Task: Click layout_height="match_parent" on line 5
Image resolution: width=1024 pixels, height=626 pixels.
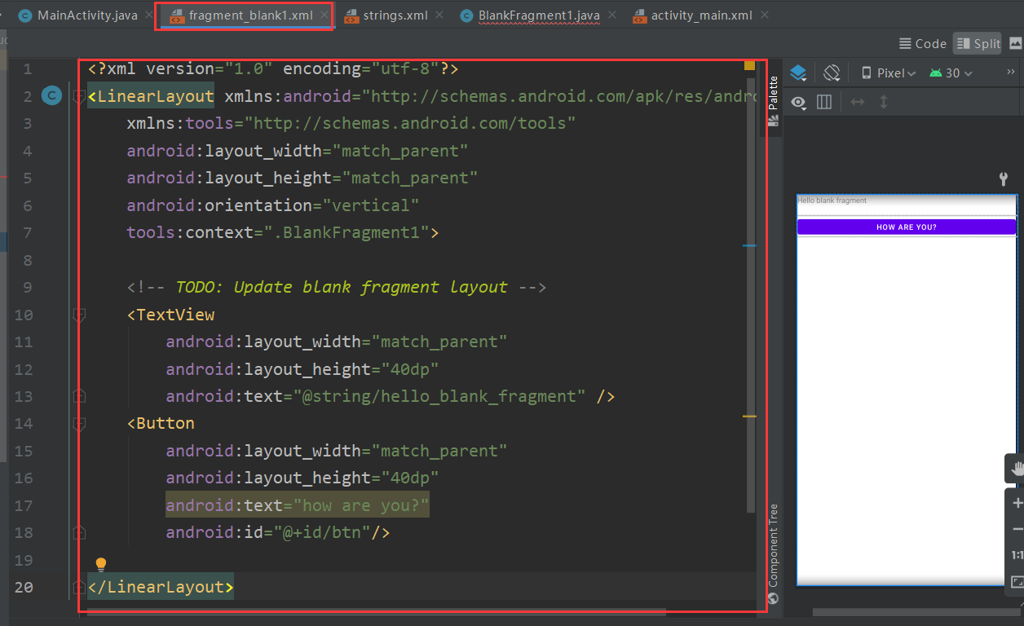Action: 302,179
